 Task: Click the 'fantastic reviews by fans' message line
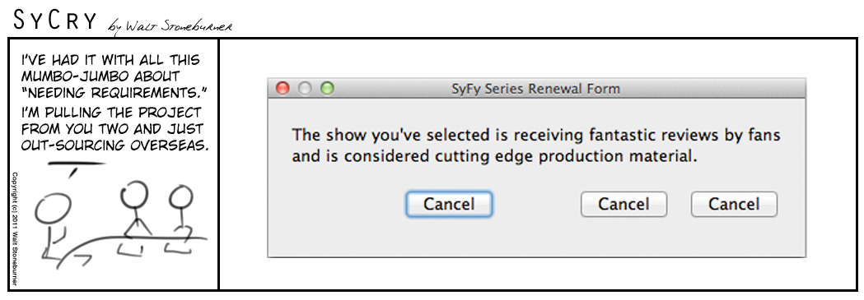[x=535, y=135]
